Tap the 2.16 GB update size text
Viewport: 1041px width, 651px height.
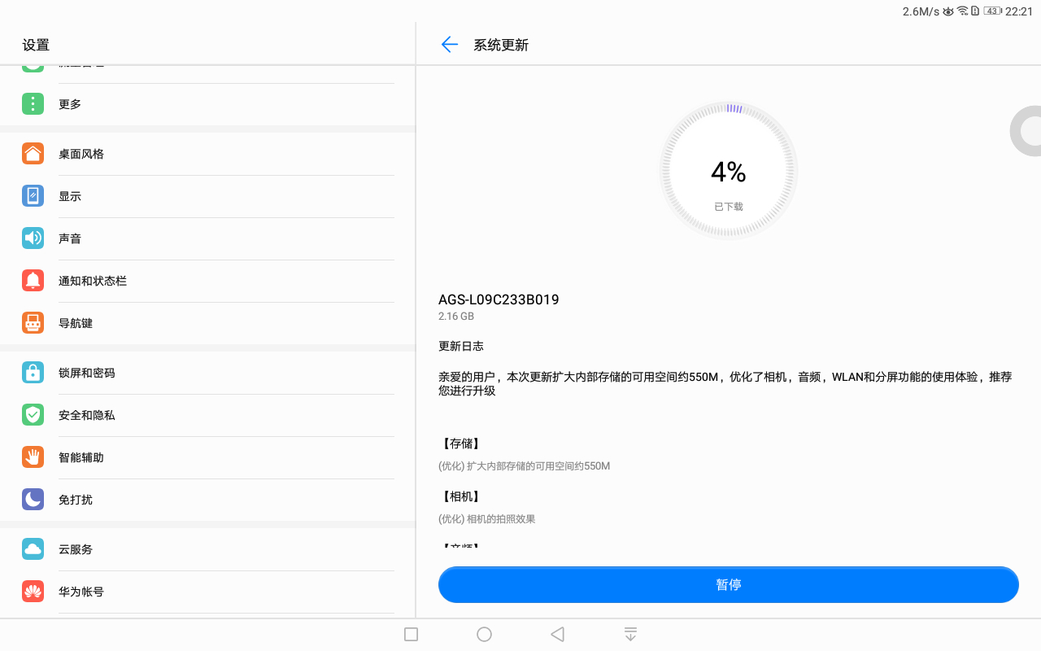[456, 316]
